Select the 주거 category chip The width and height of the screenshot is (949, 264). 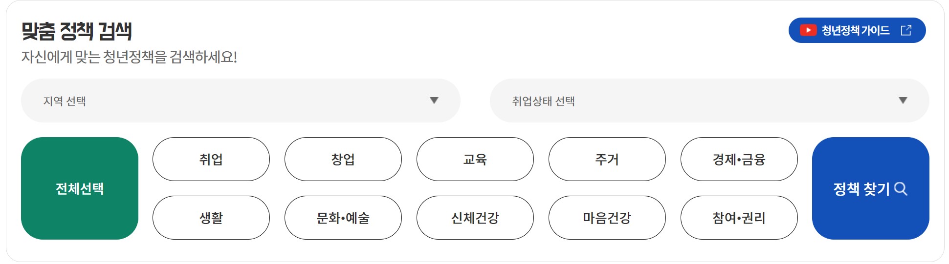click(607, 159)
